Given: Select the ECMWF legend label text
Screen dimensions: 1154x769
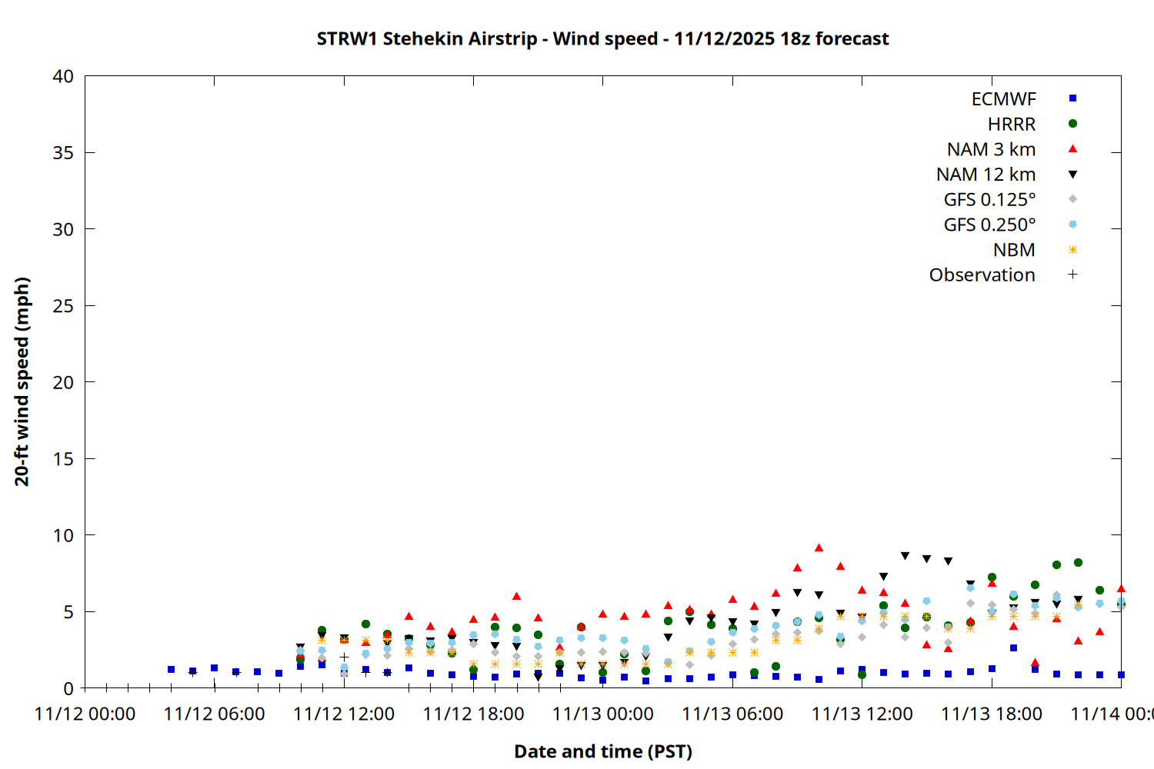Looking at the screenshot, I should (1003, 99).
